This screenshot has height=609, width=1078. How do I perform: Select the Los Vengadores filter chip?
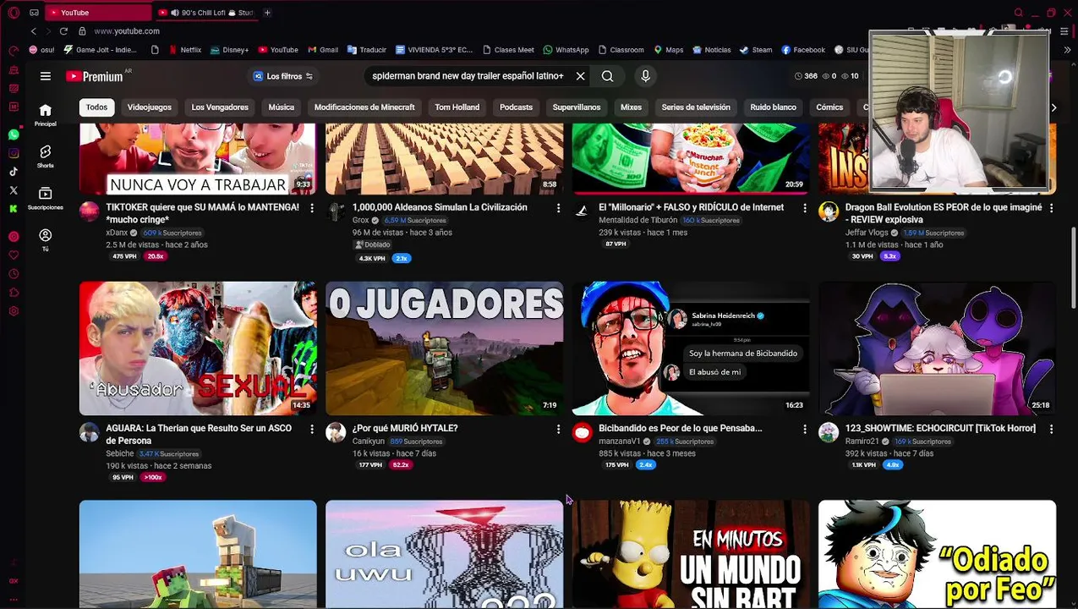220,107
